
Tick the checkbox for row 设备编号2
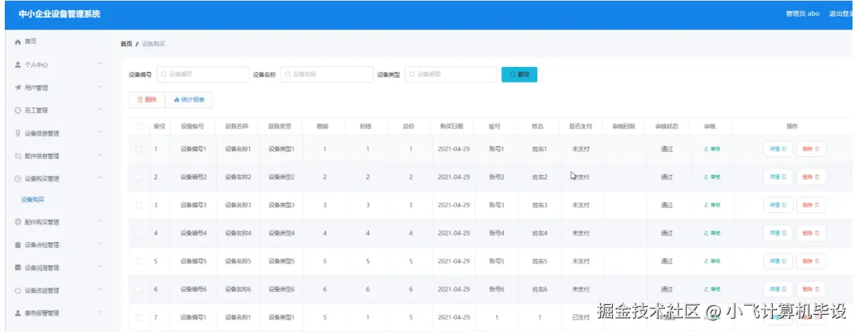[x=139, y=177]
